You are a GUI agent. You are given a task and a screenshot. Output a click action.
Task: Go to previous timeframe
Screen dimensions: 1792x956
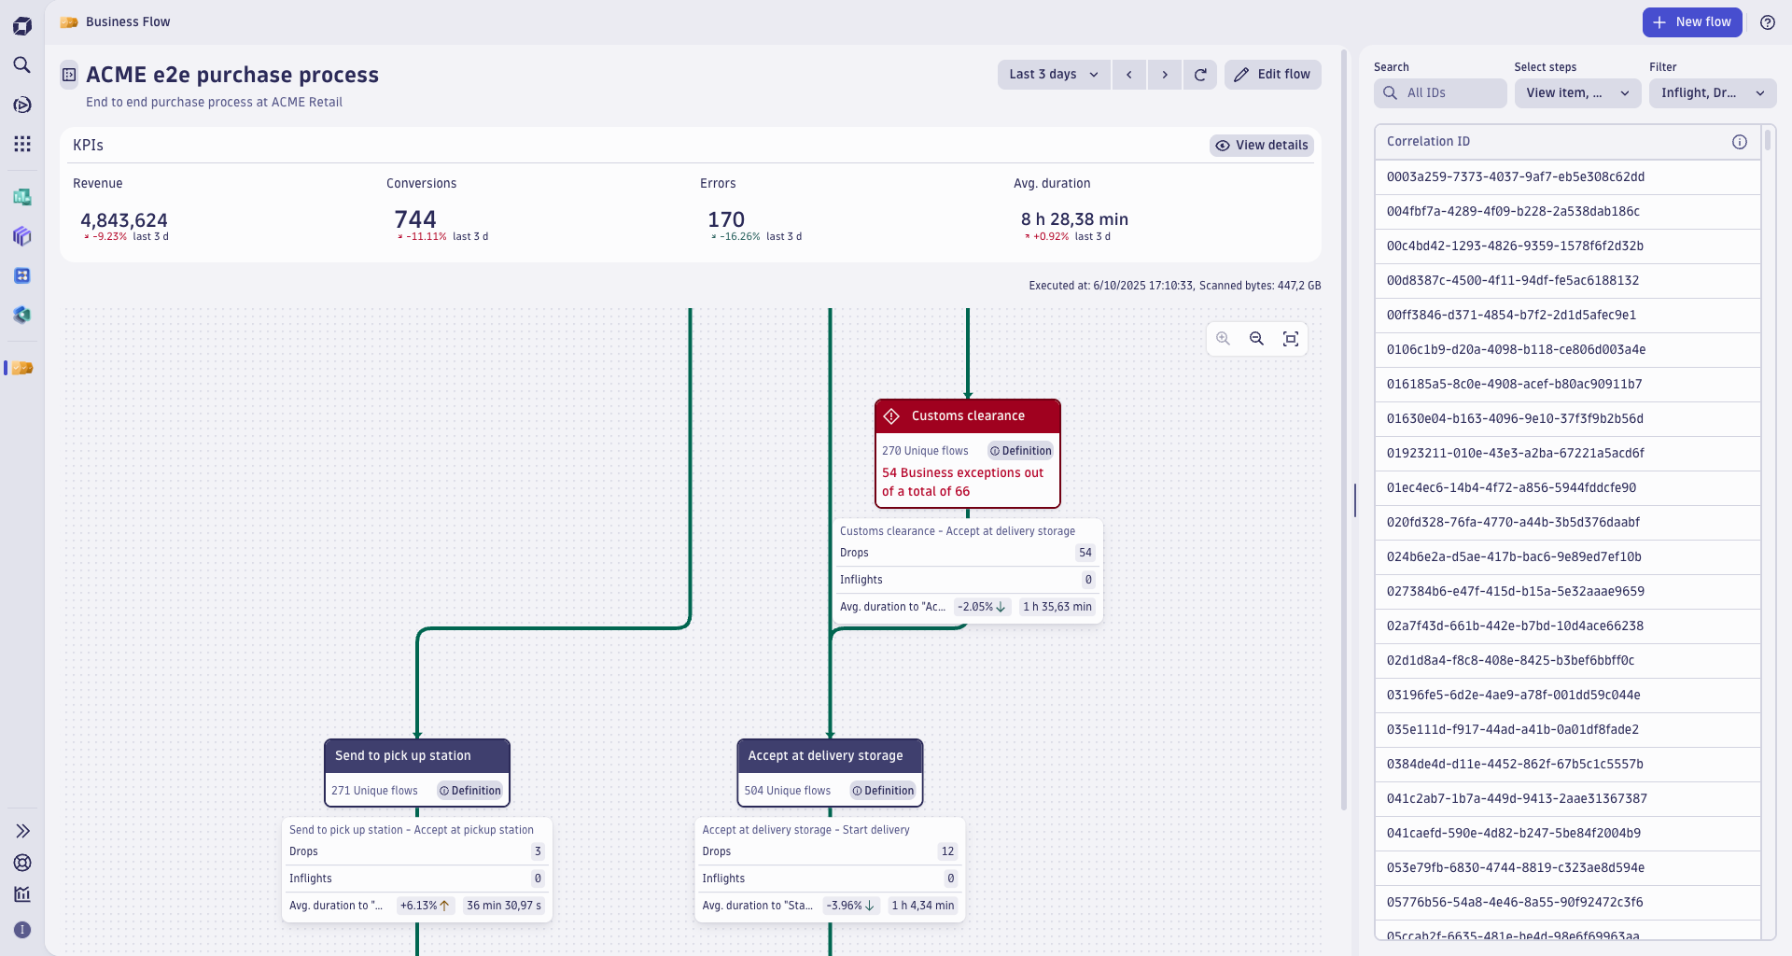coord(1129,75)
